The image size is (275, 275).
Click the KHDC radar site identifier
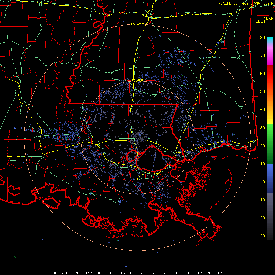178,273
